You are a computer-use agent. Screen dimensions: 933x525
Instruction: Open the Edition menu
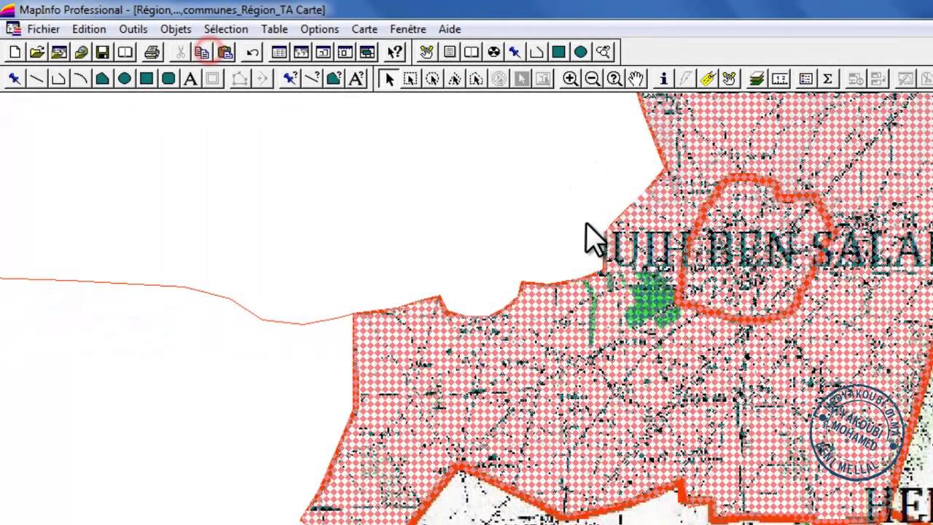point(89,29)
